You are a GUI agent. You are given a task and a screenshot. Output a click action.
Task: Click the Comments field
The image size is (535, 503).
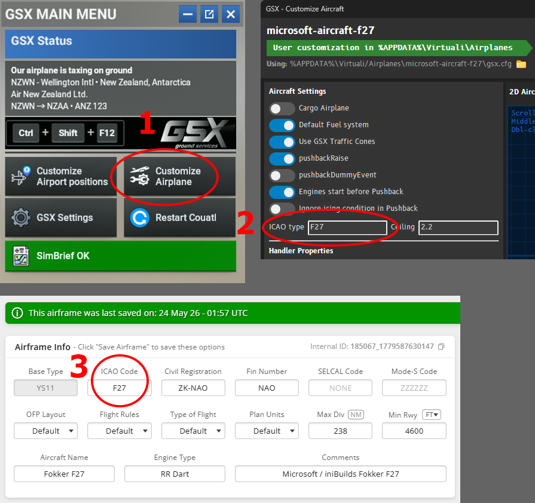341,474
